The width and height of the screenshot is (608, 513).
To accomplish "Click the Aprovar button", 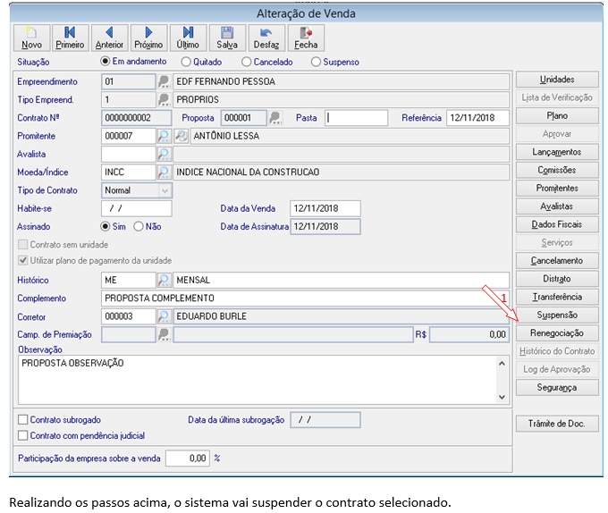I will pos(557,134).
